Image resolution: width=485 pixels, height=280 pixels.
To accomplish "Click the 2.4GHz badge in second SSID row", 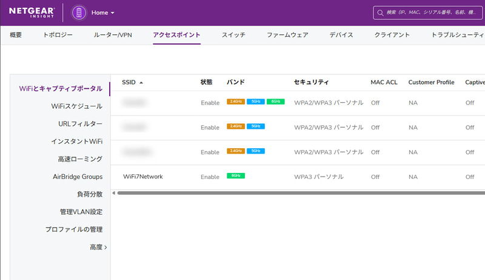I will (x=236, y=126).
